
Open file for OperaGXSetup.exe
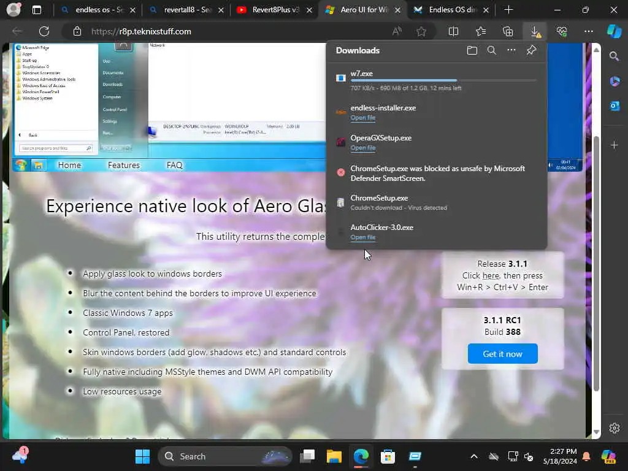pyautogui.click(x=363, y=148)
